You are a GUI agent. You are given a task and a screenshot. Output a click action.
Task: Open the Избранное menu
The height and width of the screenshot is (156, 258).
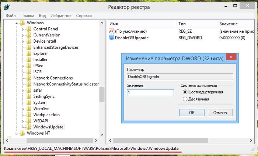tap(61, 16)
